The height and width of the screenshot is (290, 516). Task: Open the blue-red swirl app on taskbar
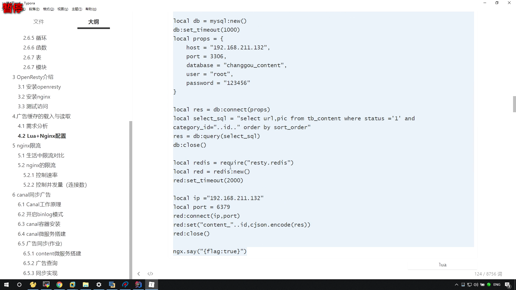click(125, 285)
